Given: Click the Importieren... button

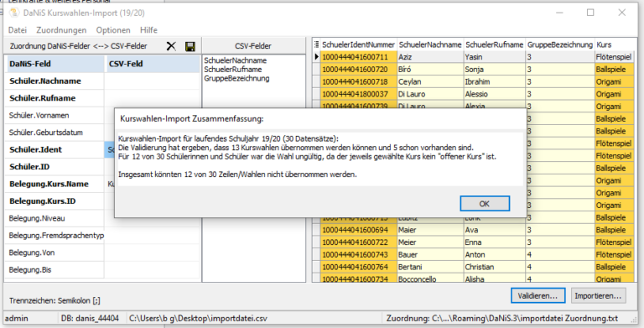Looking at the screenshot, I should 598,295.
